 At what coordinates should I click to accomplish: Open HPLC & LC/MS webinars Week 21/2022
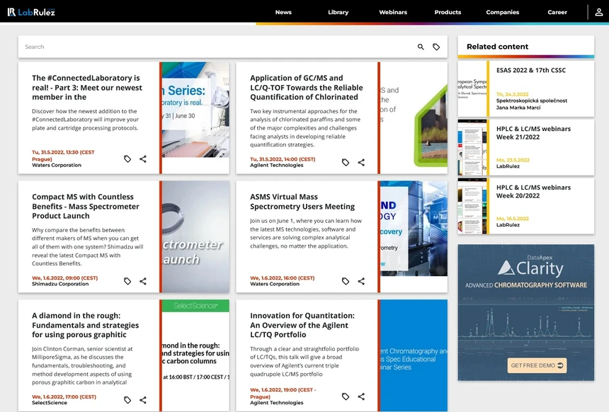click(533, 133)
